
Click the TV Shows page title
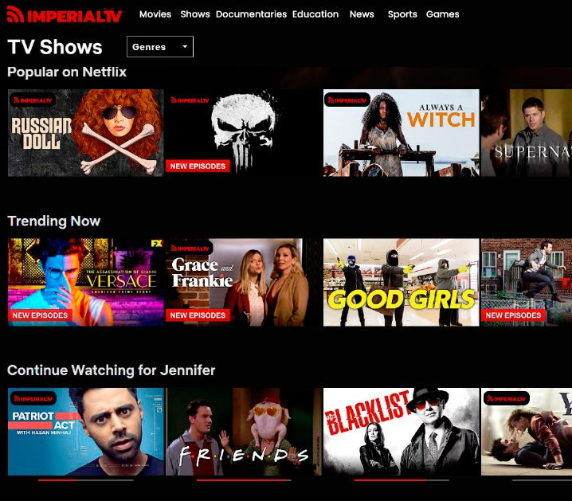pyautogui.click(x=55, y=47)
